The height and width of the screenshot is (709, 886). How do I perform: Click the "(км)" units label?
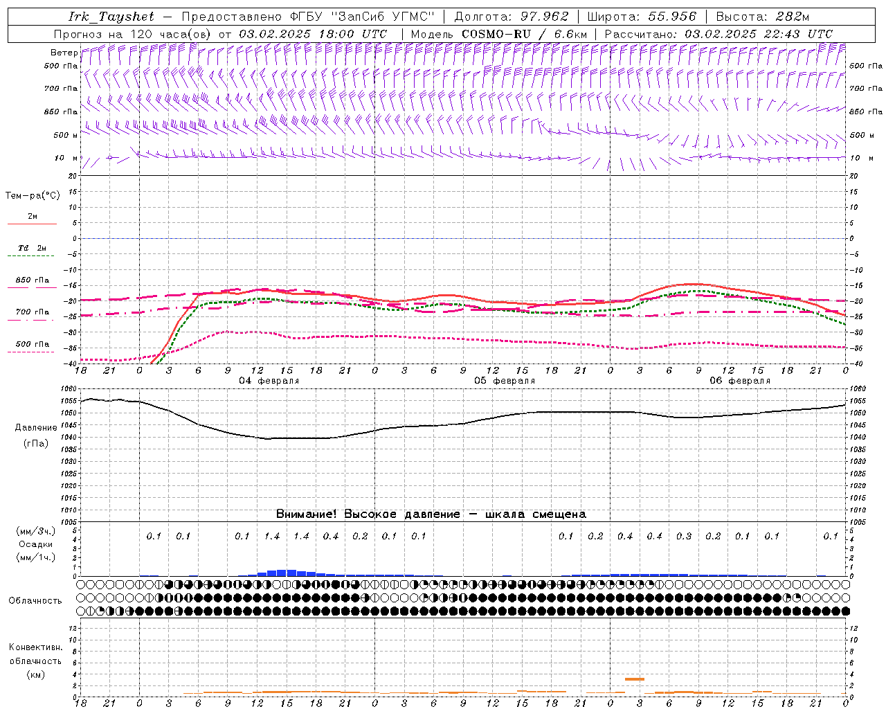[35, 674]
